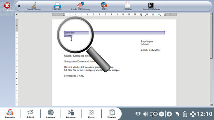Run the Rechtschreibung spell check
The image size is (214, 120).
tap(81, 6)
